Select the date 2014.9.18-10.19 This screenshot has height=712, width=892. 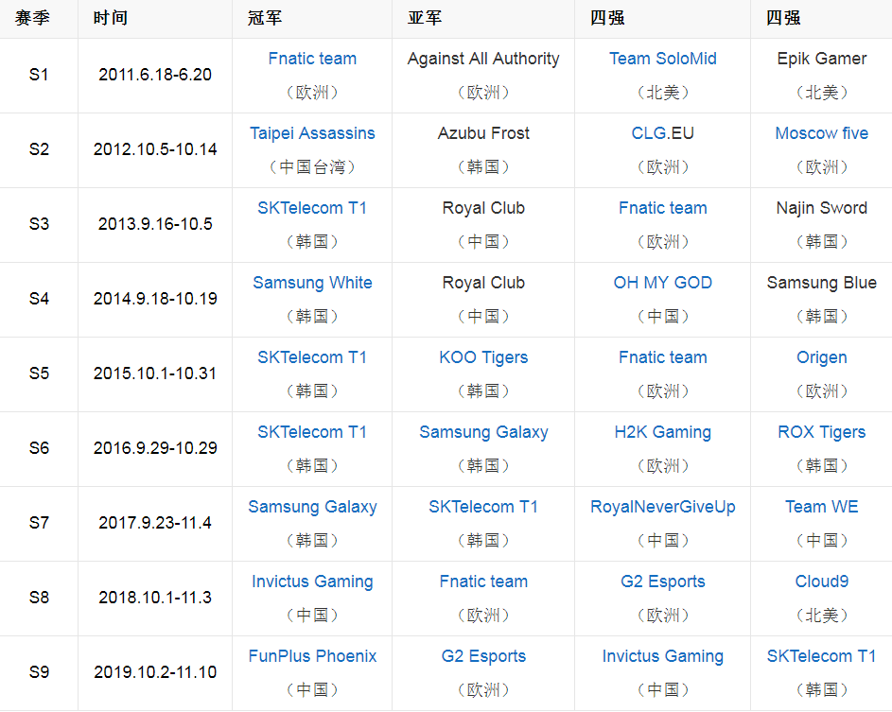[x=155, y=299]
